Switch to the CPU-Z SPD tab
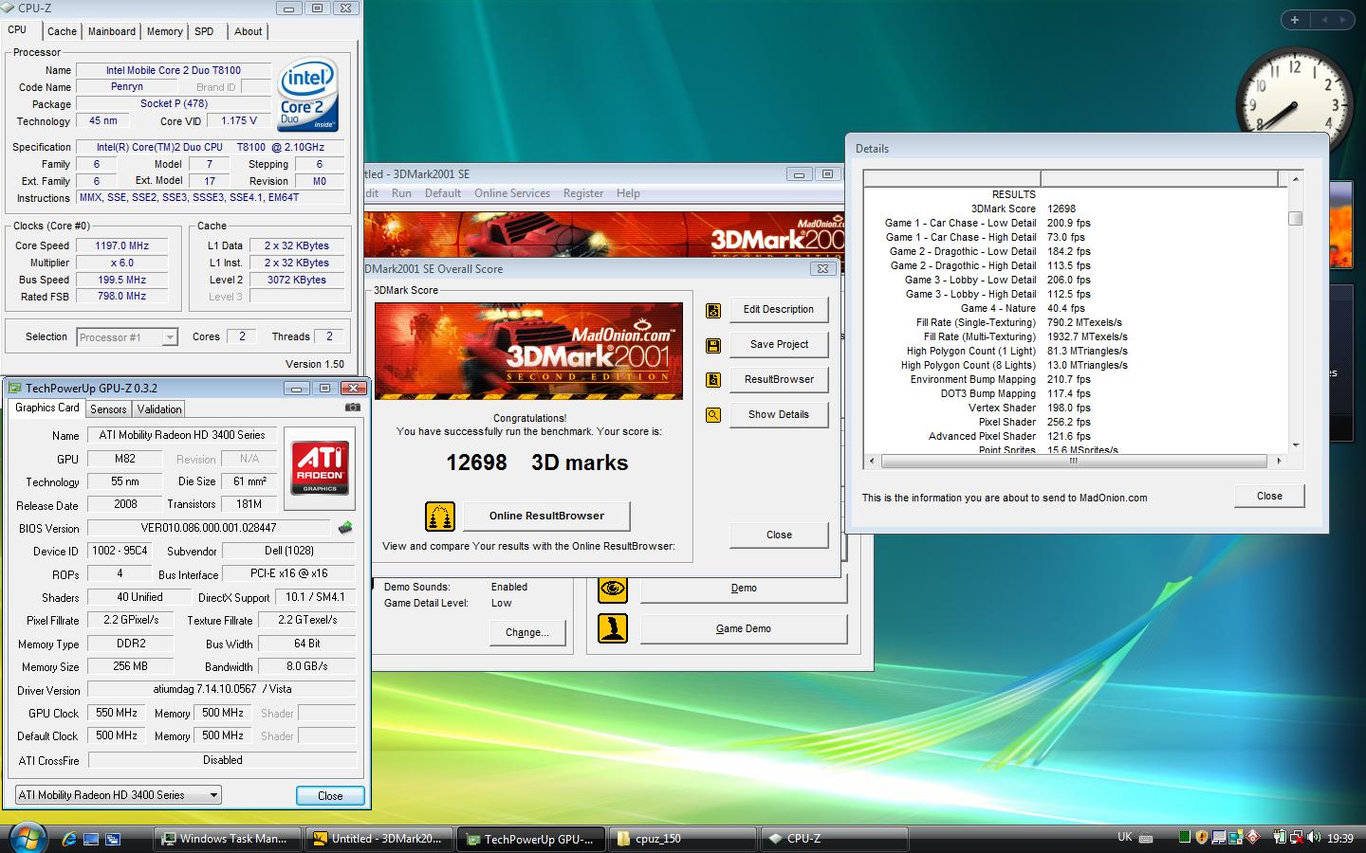The image size is (1366, 853). point(204,31)
